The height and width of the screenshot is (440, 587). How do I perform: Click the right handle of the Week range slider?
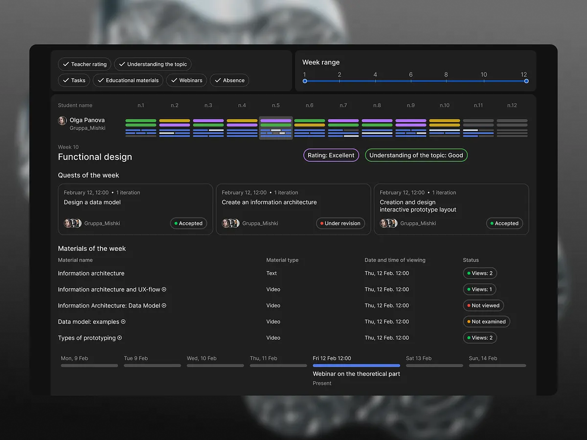tap(526, 81)
